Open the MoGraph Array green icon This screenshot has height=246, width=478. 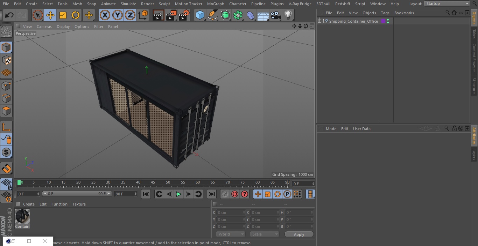tap(238, 15)
